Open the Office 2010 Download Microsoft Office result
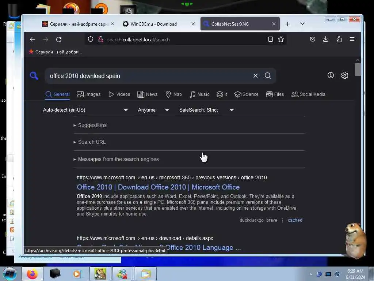The image size is (374, 281). point(158,187)
